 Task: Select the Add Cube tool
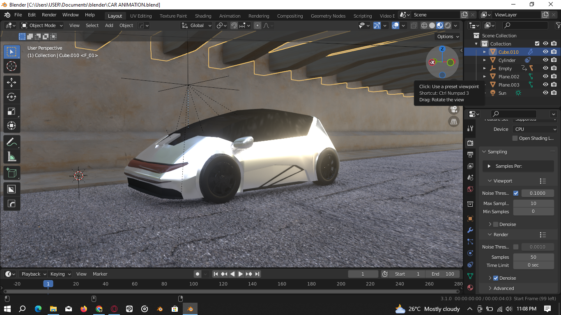pos(11,173)
